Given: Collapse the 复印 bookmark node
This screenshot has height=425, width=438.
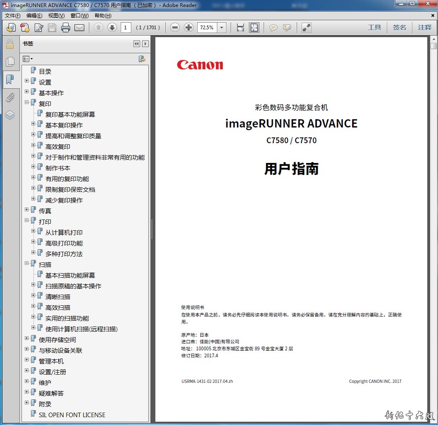Looking at the screenshot, I should click(27, 102).
